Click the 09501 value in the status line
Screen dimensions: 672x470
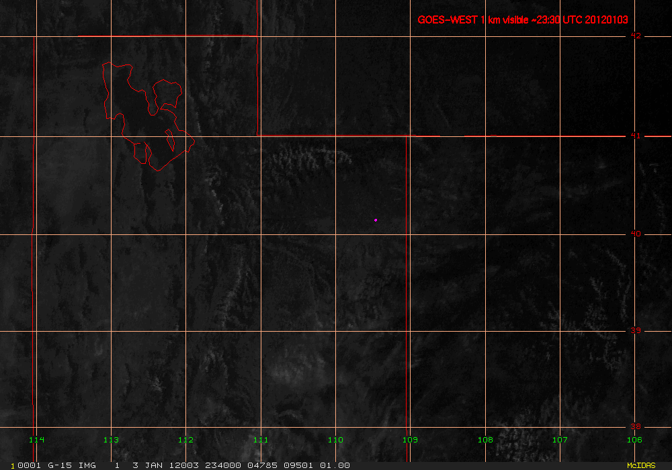coord(298,465)
